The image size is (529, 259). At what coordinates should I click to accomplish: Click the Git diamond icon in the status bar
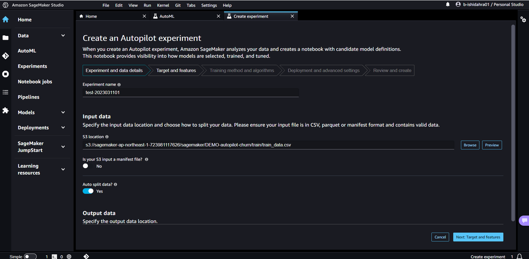coord(86,256)
